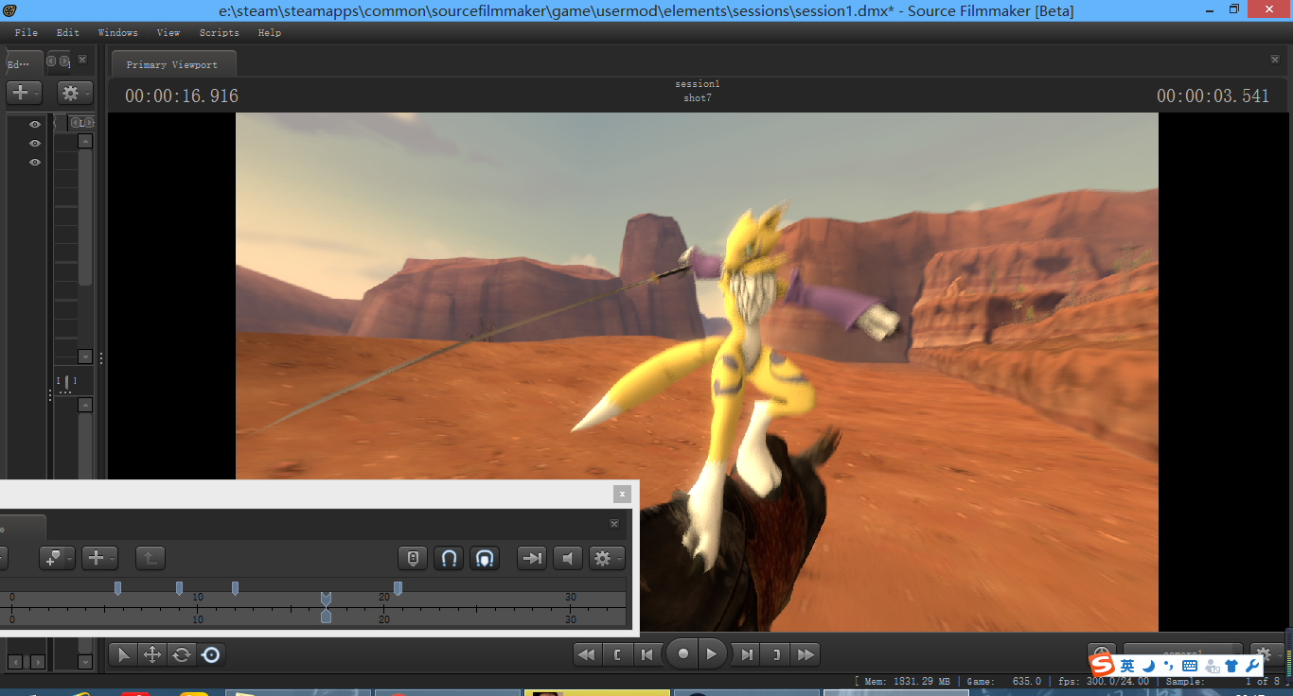This screenshot has width=1293, height=696.
Task: Close the Primary Viewport panel
Action: 1274,60
